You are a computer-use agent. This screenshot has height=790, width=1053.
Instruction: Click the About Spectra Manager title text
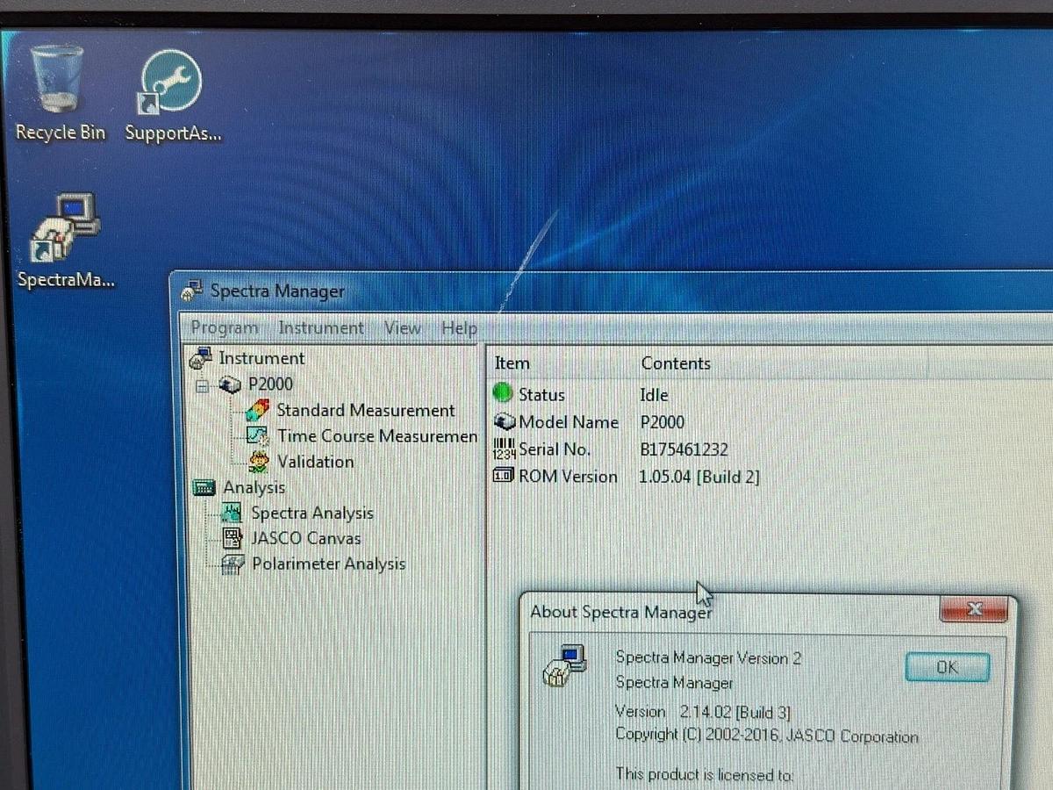[621, 612]
